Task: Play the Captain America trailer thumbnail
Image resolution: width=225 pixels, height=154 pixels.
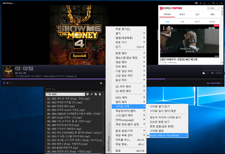Action: [189, 41]
